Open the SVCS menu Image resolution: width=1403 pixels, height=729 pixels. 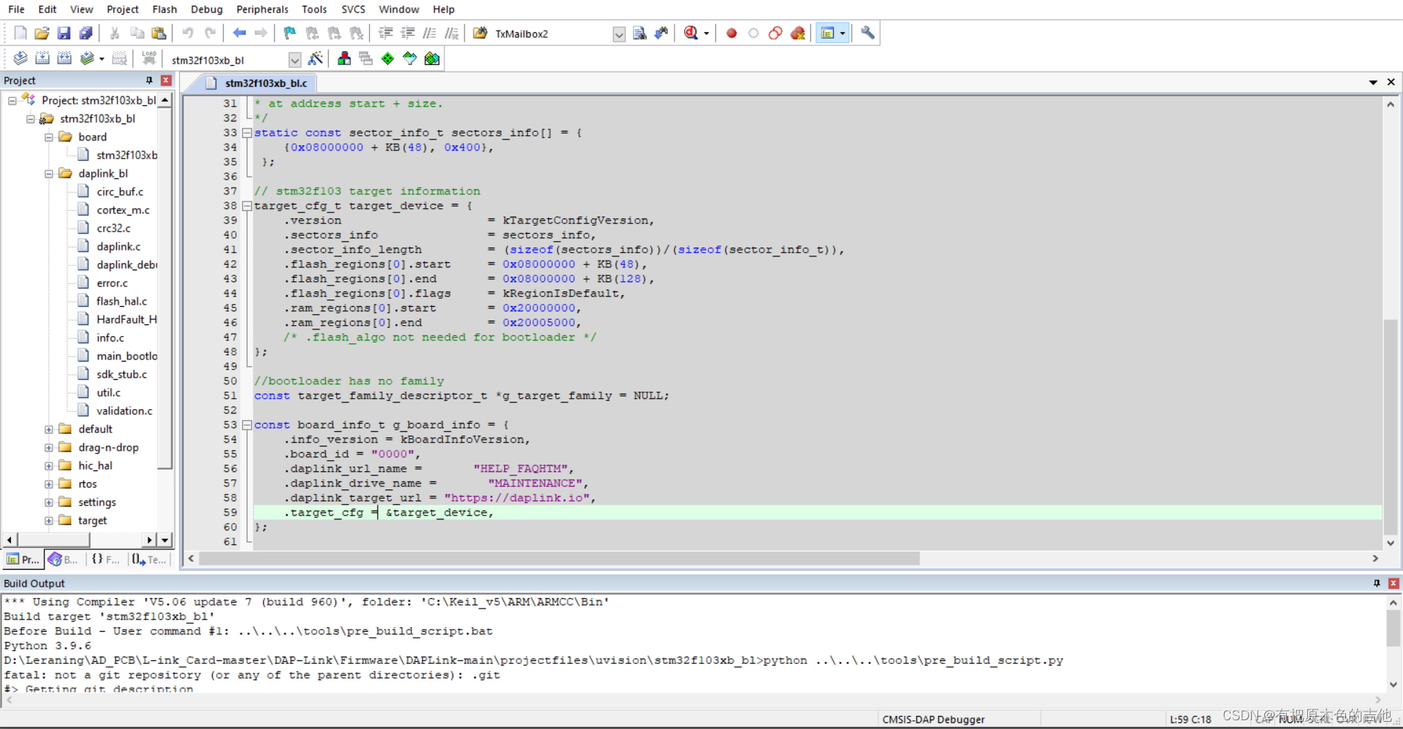pyautogui.click(x=353, y=9)
